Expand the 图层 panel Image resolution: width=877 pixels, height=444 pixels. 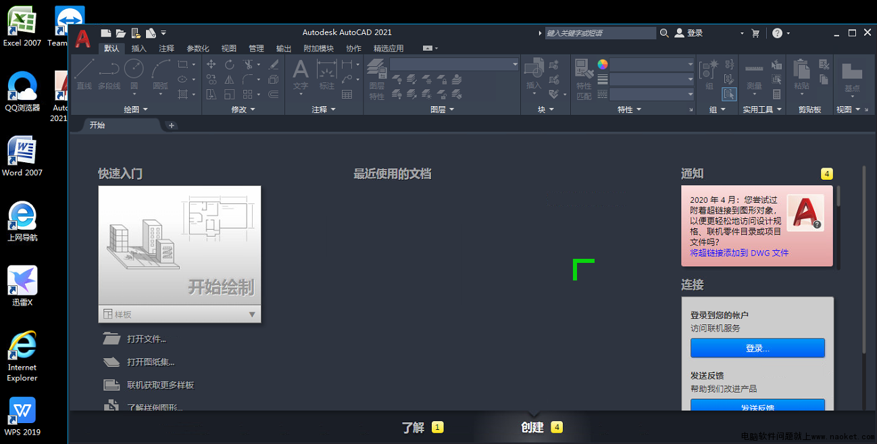(x=442, y=109)
